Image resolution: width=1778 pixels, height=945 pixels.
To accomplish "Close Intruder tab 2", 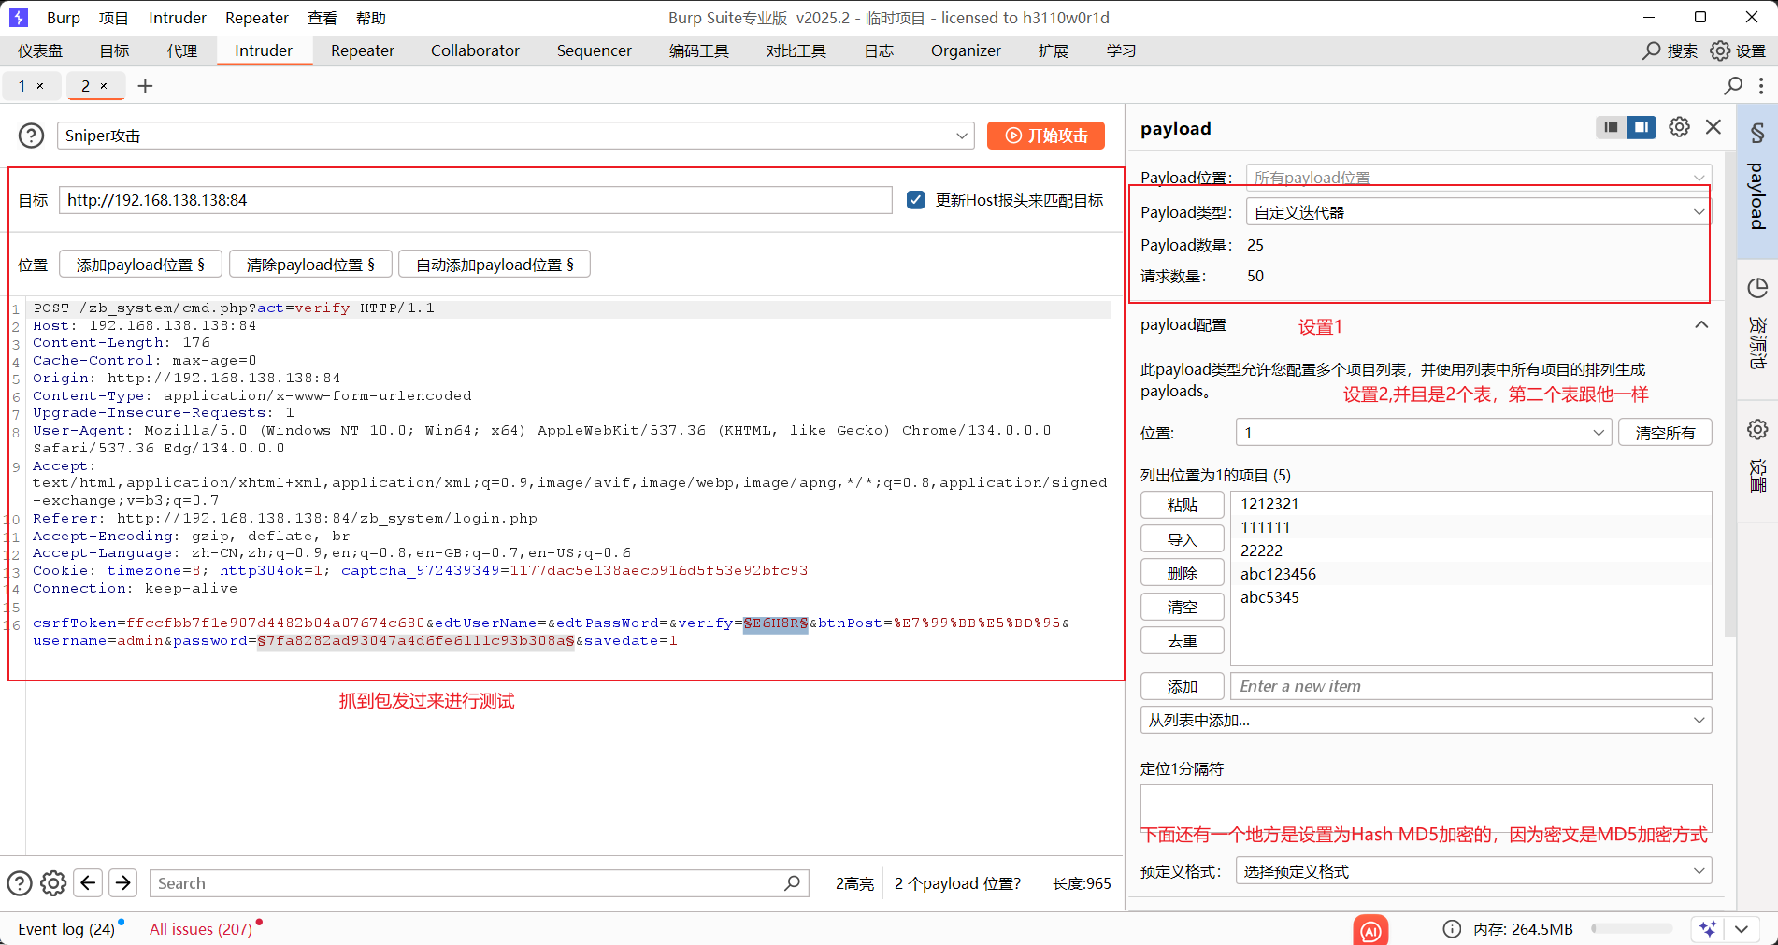I will click(x=104, y=86).
